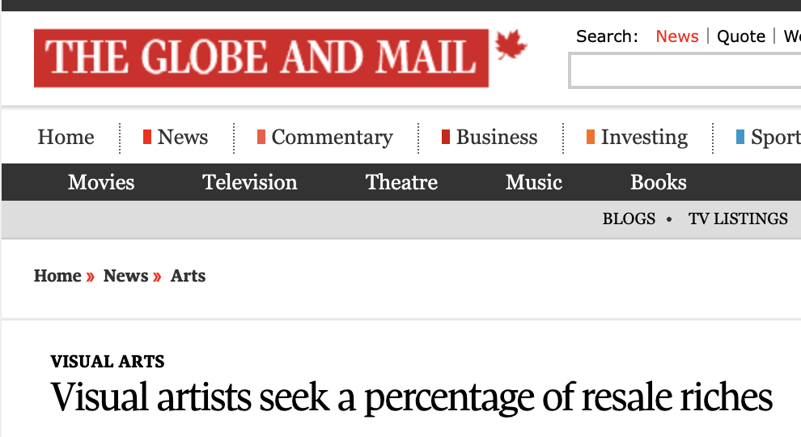Click the Arts breadcrumb link
801x437 pixels.
pyautogui.click(x=188, y=276)
